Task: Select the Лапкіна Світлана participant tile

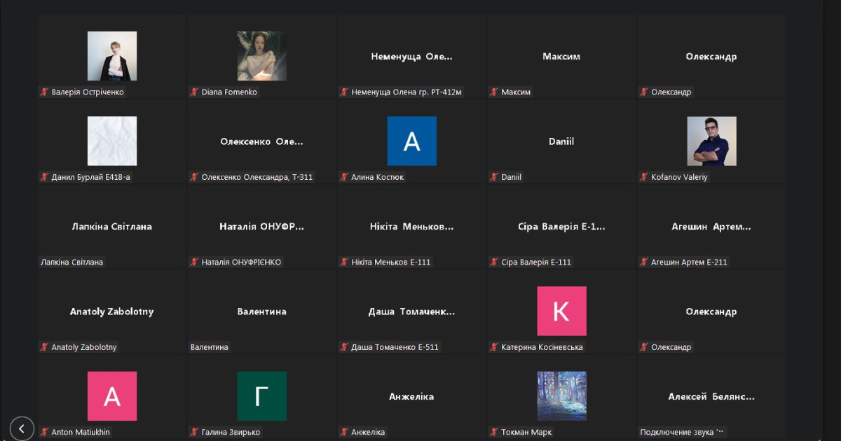Action: click(112, 227)
